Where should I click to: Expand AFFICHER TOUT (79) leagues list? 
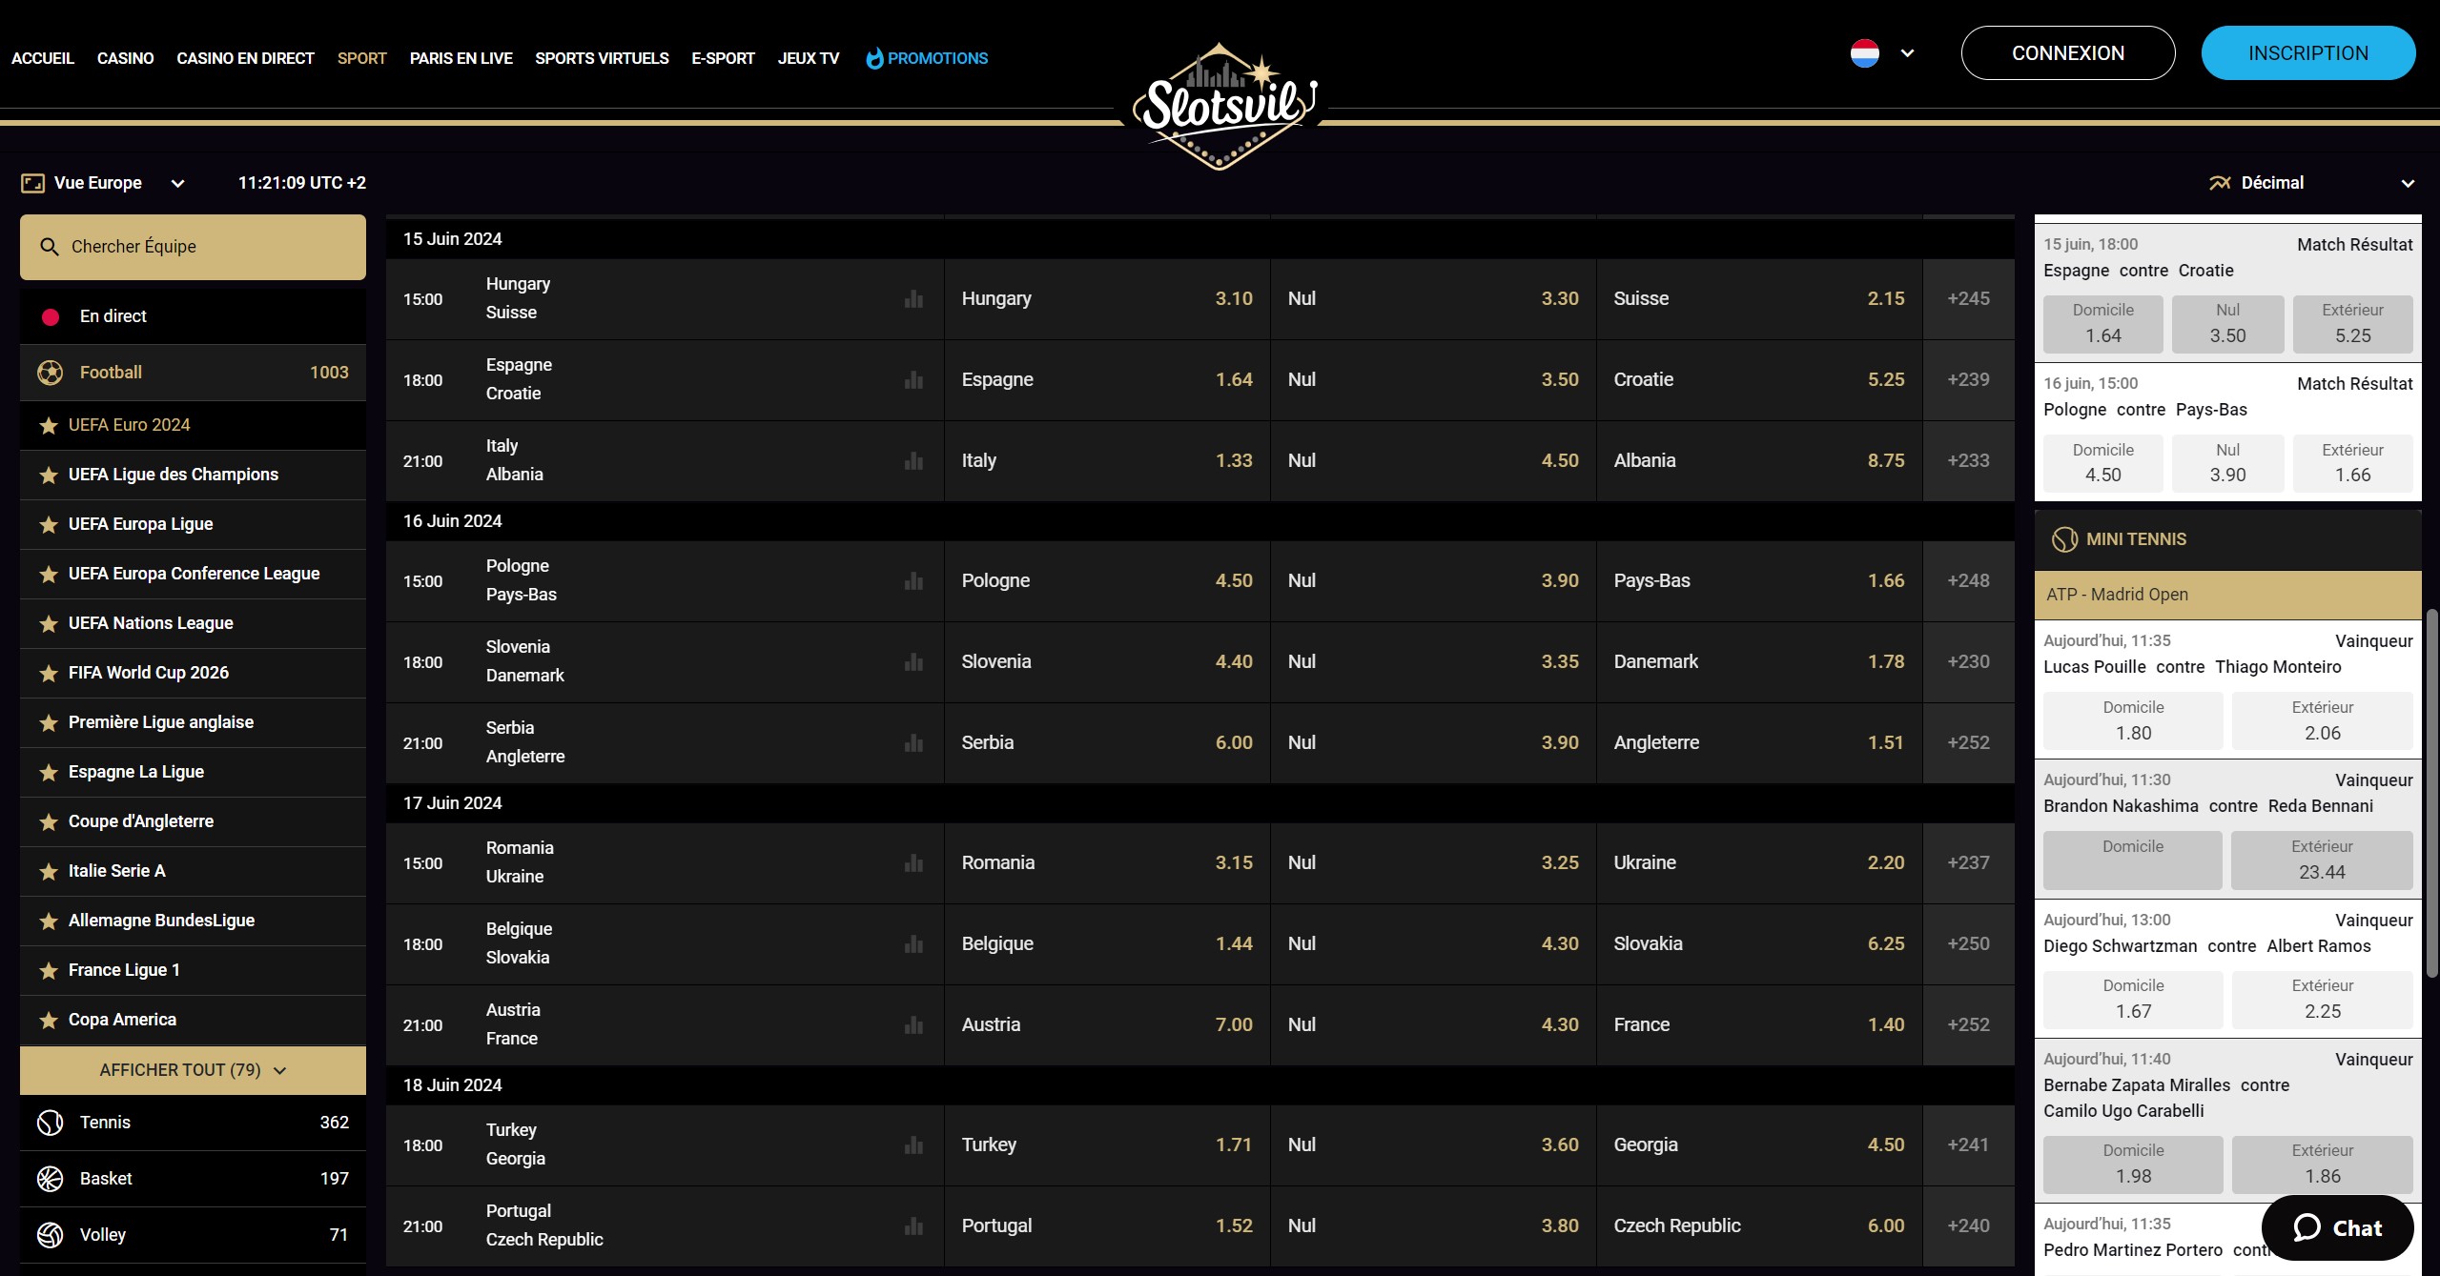(193, 1070)
